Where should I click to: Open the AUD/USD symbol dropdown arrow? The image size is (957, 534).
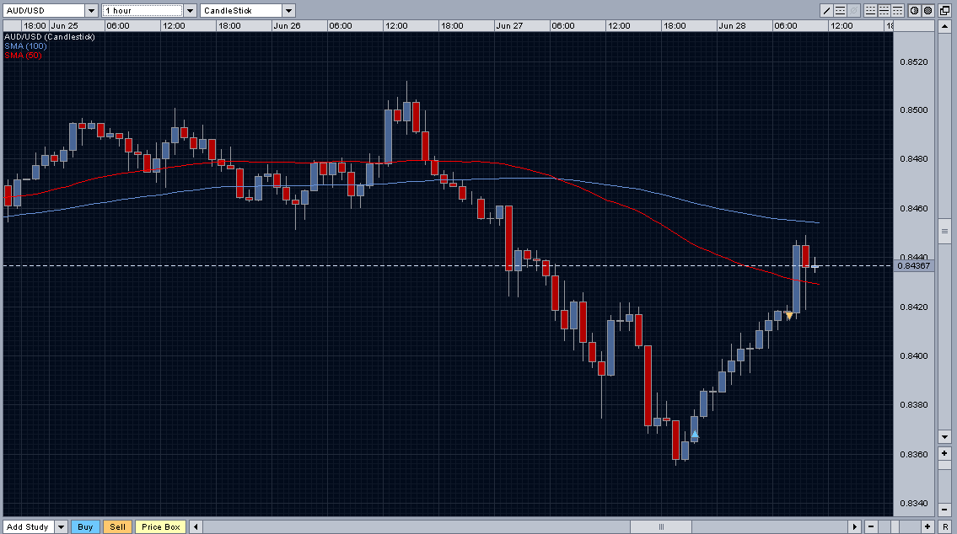coord(91,10)
